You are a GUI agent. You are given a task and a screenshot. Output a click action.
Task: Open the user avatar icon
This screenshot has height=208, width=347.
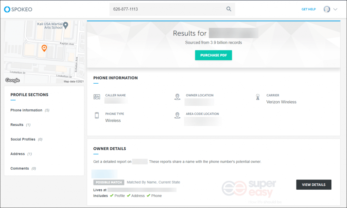pos(327,9)
